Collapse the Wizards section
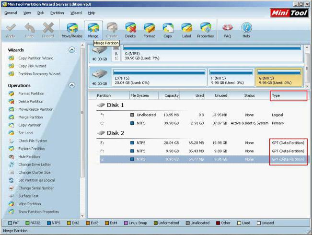Viewport: 312px width, 235px height. [72, 50]
